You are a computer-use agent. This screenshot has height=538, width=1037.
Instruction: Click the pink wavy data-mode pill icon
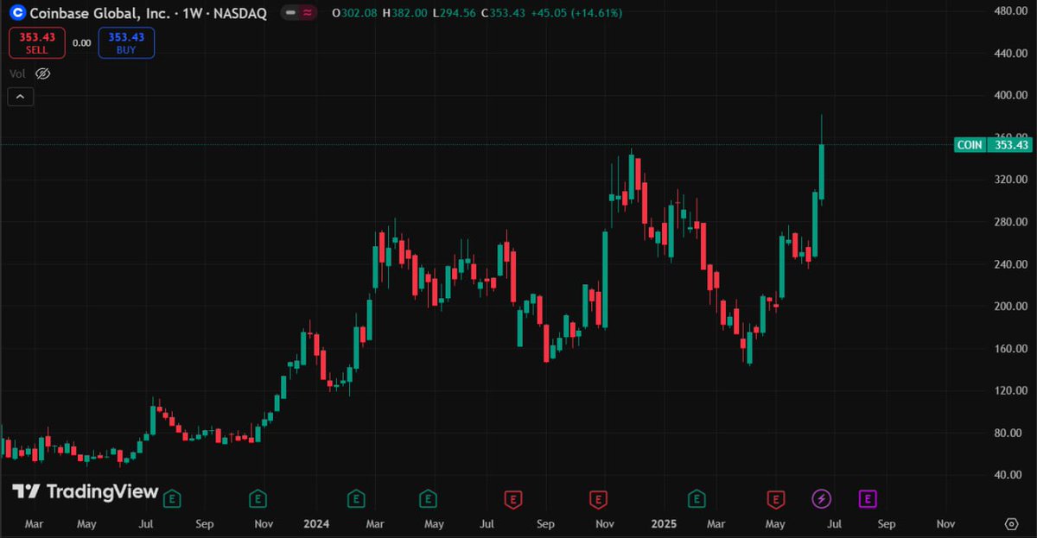[307, 13]
